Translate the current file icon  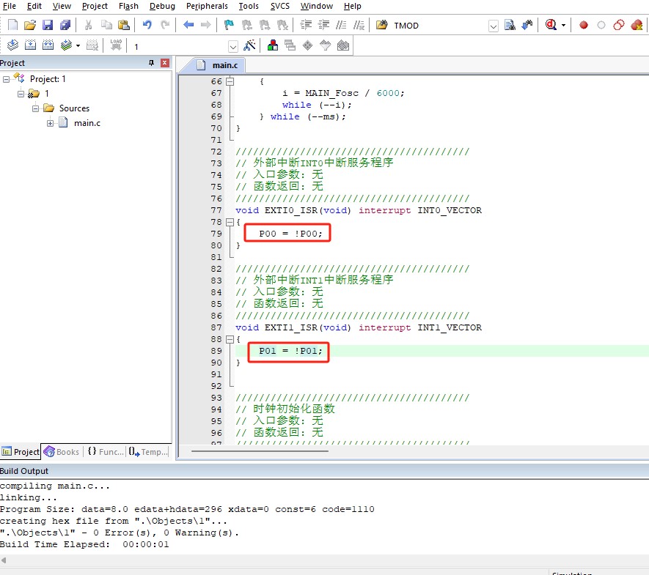click(12, 45)
